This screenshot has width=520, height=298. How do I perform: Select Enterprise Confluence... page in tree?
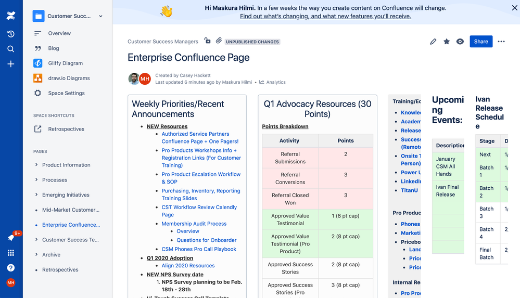click(x=71, y=225)
